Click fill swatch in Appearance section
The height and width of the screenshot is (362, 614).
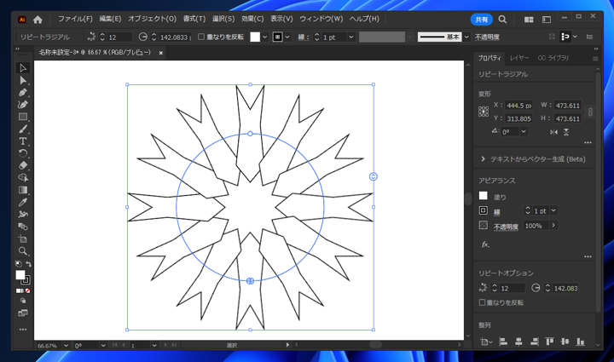coord(484,195)
